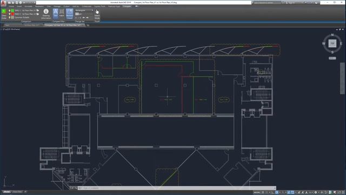Screen dimensions: 346x195
Task: Open the Collaborate ribbon tab
Action: [86, 6]
